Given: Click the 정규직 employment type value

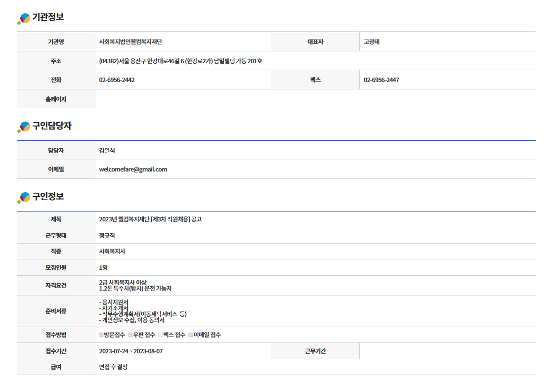Looking at the screenshot, I should 107,236.
